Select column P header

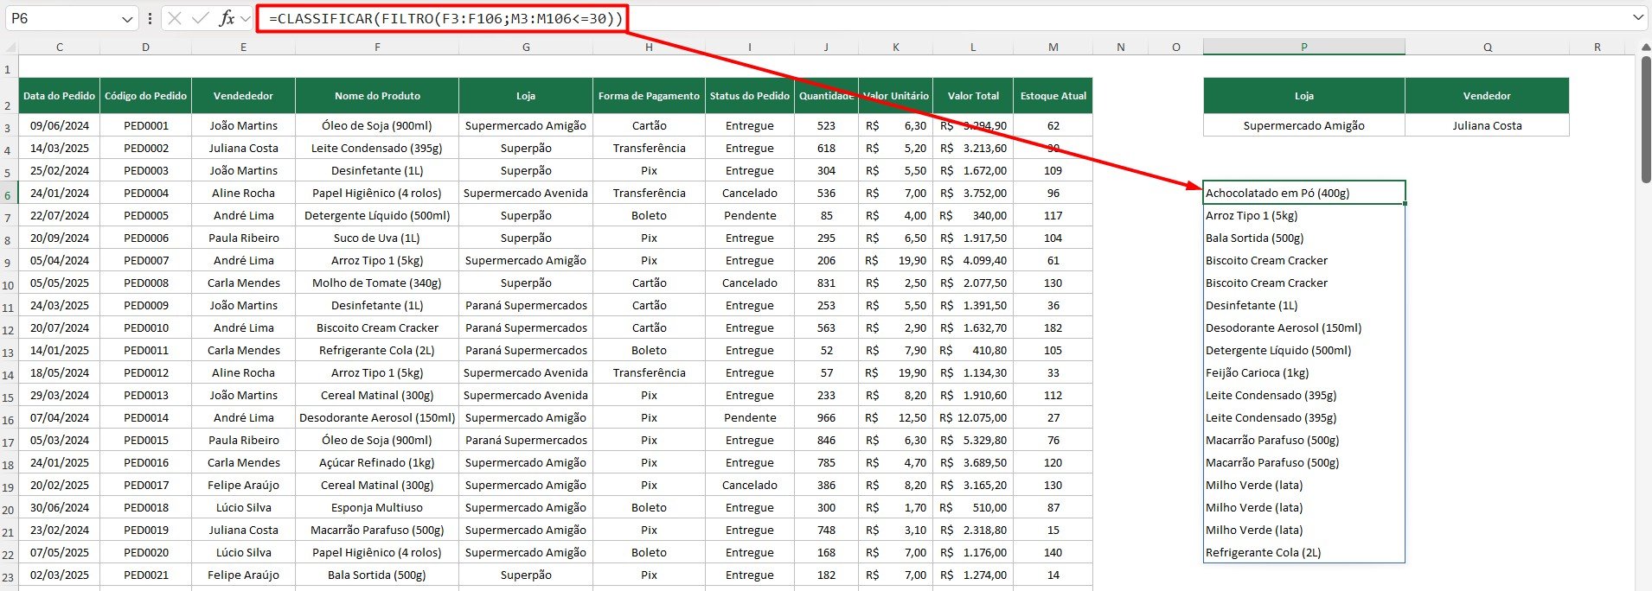1303,48
